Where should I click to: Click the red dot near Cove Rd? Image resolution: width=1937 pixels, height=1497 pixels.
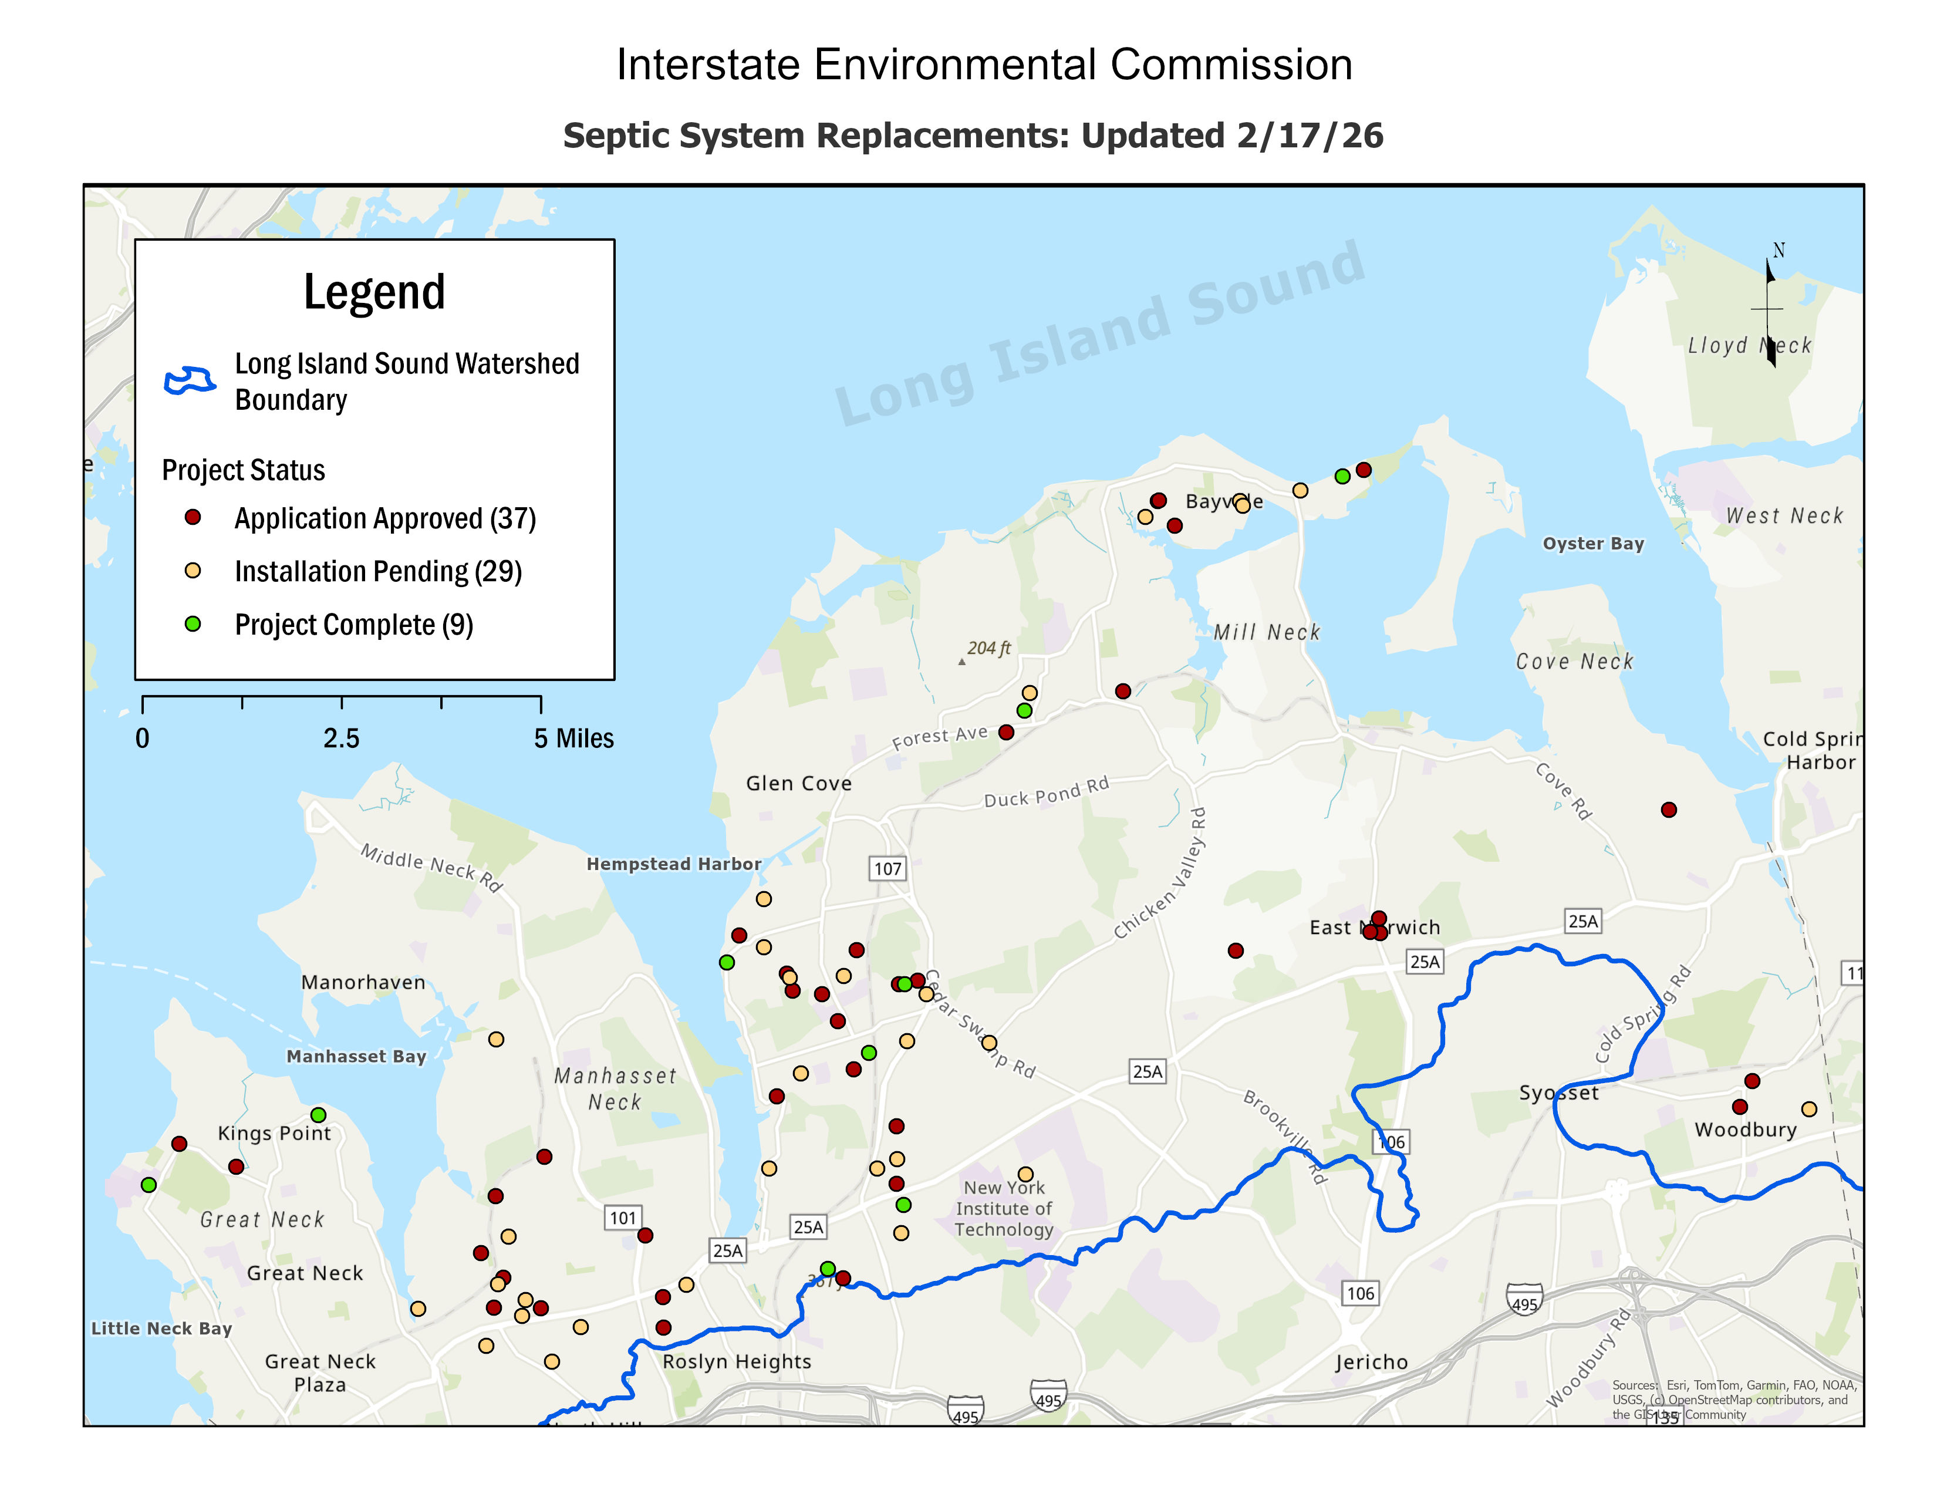coord(1668,810)
